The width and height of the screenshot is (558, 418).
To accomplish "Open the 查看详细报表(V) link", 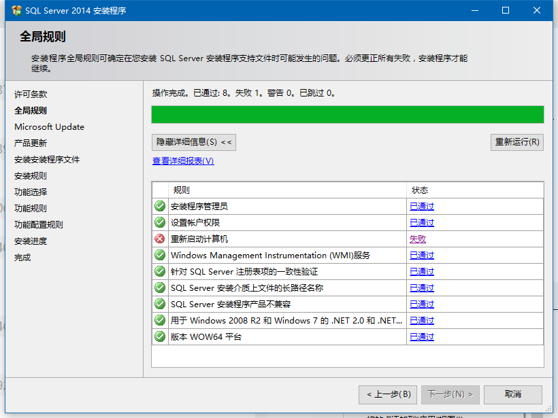I will 183,161.
